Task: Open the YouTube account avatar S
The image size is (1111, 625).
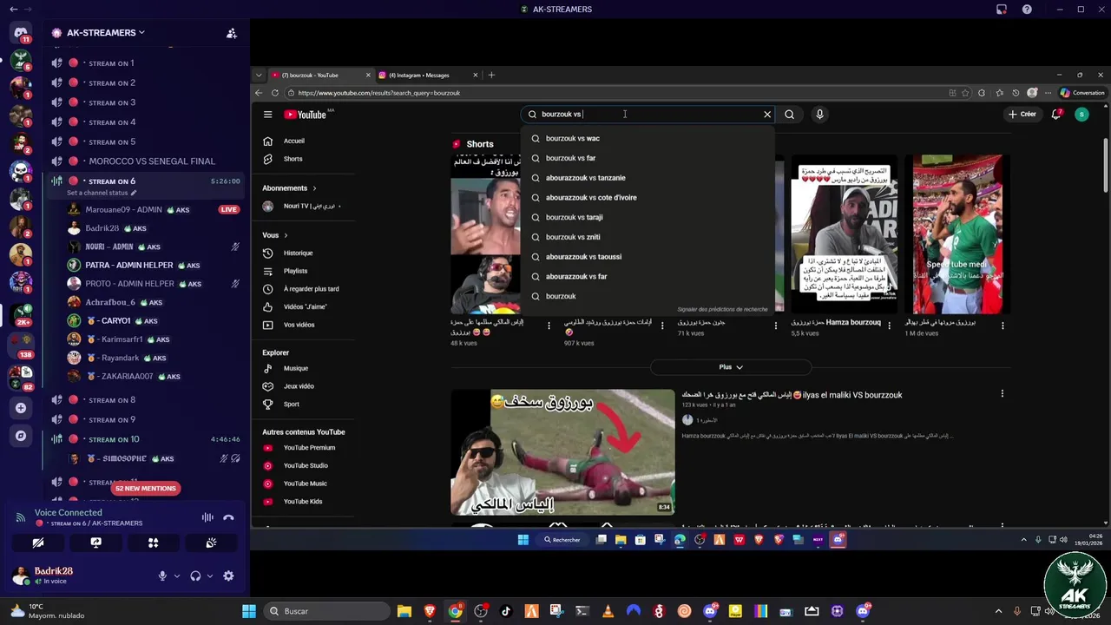Action: [x=1081, y=115]
